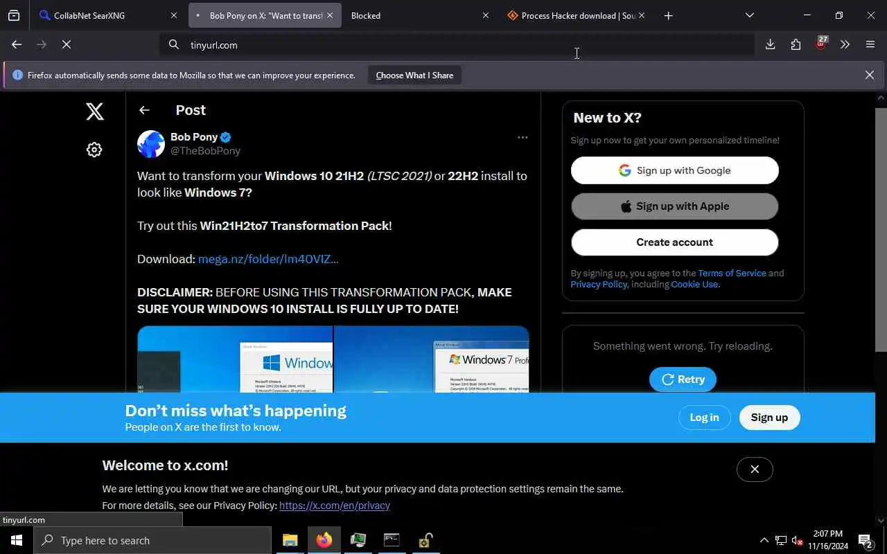The width and height of the screenshot is (887, 554).
Task: Open the Windows Start menu
Action: coord(17,540)
